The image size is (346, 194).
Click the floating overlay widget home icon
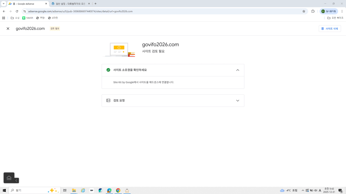pyautogui.click(x=9, y=178)
